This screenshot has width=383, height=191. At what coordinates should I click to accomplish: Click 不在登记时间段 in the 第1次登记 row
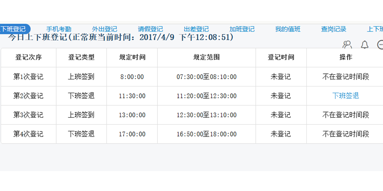click(x=346, y=77)
